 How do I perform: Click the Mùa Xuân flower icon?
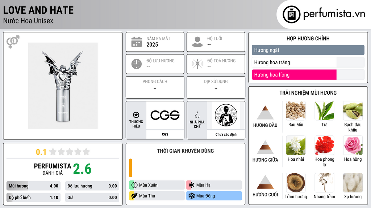pos(134,185)
